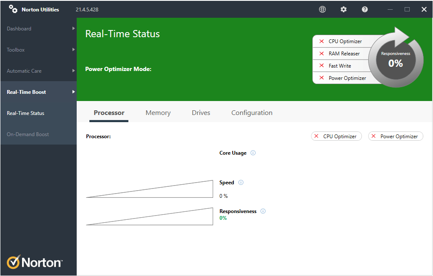Click the Power Optimizer Mode label
This screenshot has height=276, width=433.
pos(118,69)
